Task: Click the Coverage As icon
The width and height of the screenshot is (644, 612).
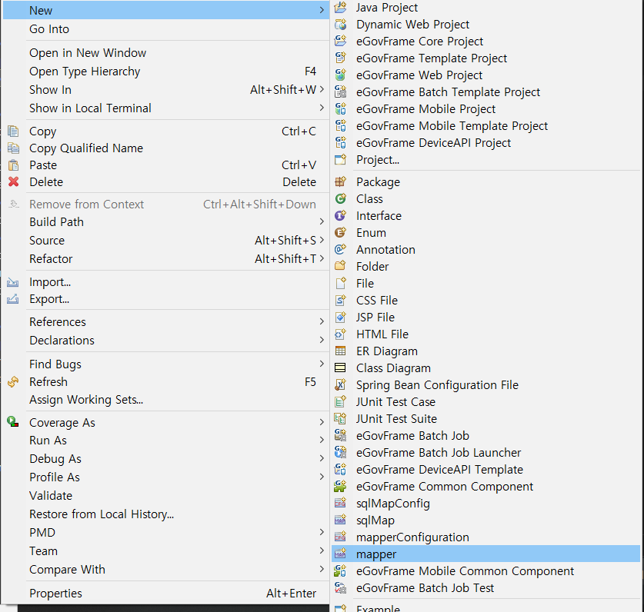Action: (13, 421)
